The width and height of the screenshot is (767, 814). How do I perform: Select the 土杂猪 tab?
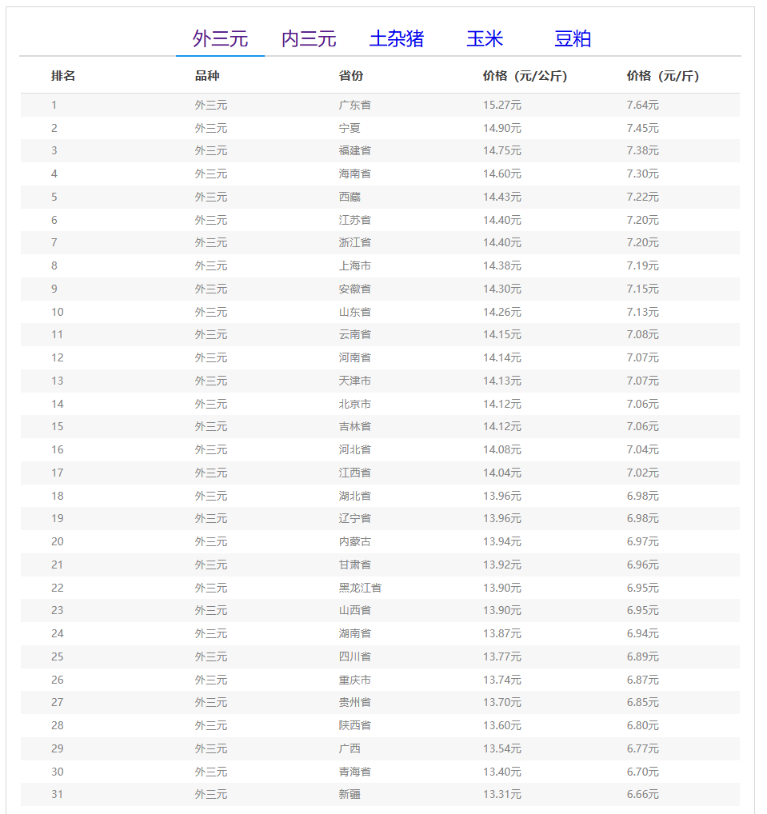coord(397,39)
